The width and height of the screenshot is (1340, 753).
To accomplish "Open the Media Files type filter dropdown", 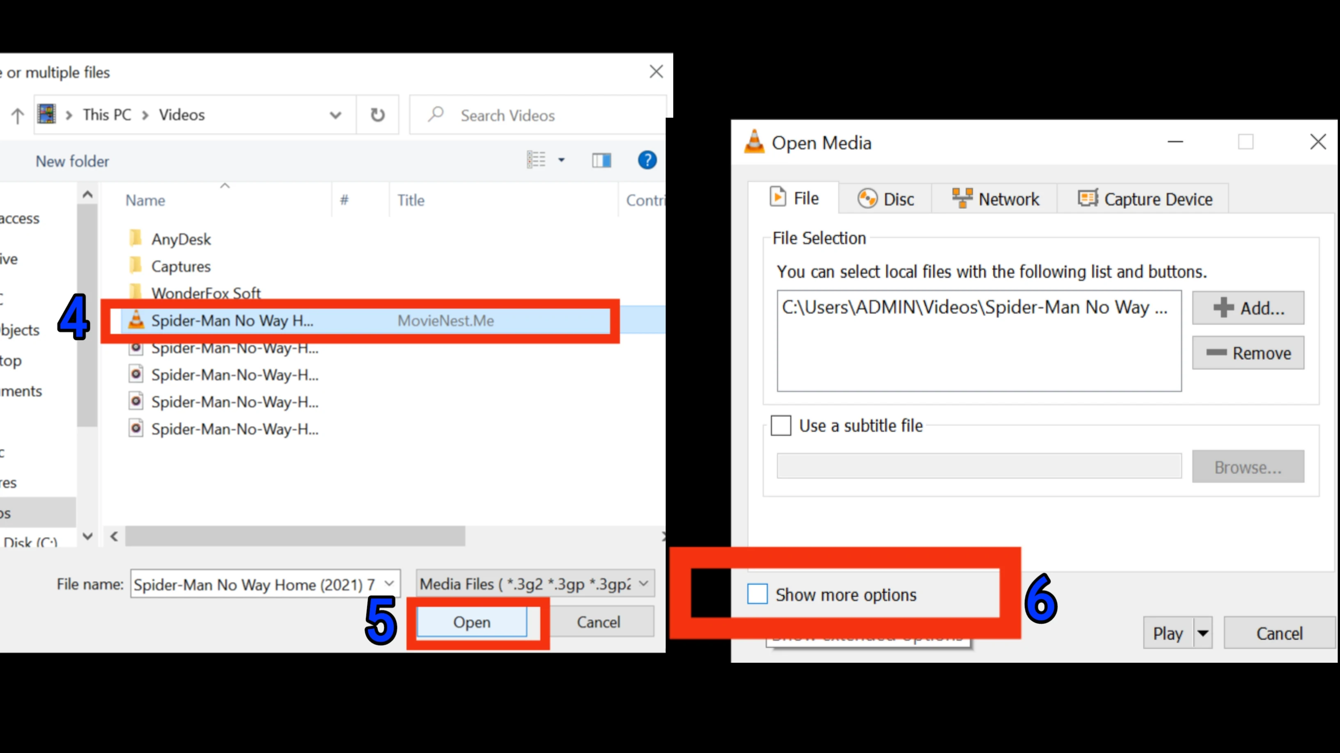I will tap(535, 584).
